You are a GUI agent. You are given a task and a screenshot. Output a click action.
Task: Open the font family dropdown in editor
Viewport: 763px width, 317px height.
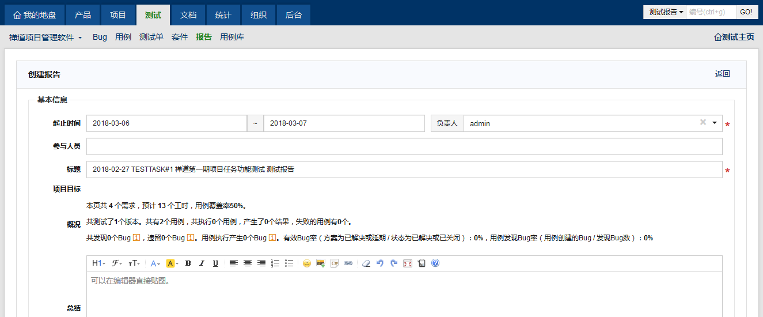click(116, 263)
